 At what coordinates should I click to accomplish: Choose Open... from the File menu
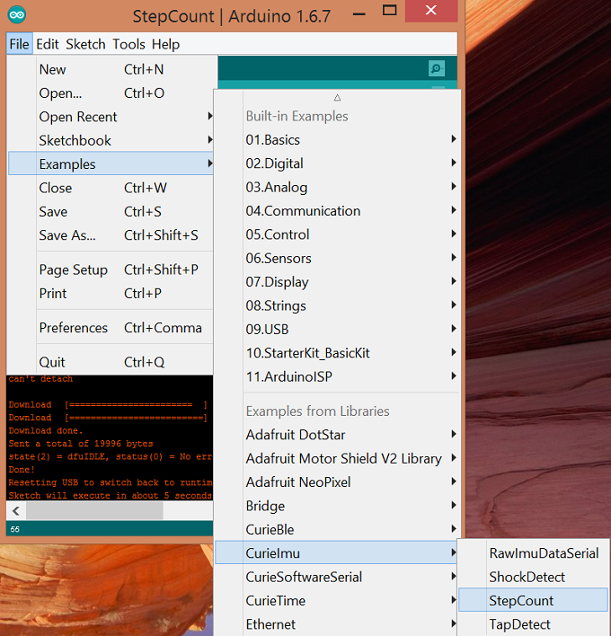(x=111, y=93)
